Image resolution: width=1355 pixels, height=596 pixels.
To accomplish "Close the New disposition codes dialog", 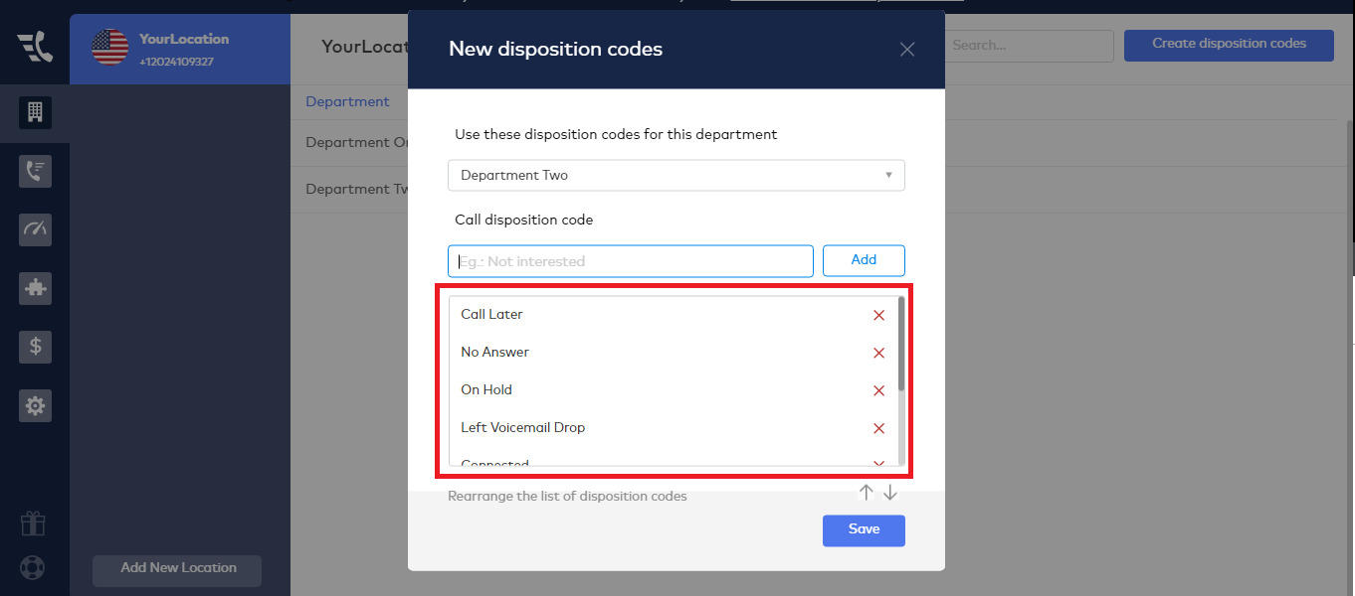I will 907,50.
